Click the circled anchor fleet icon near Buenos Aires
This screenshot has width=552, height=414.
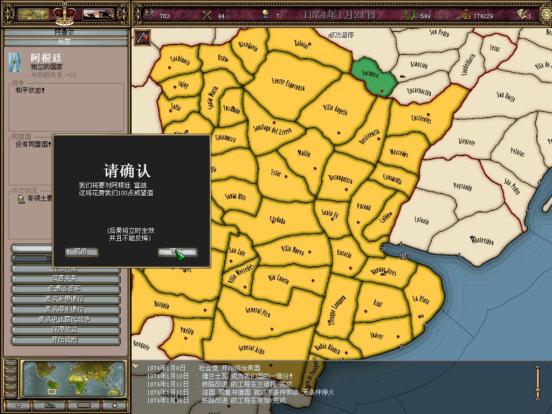(403, 255)
